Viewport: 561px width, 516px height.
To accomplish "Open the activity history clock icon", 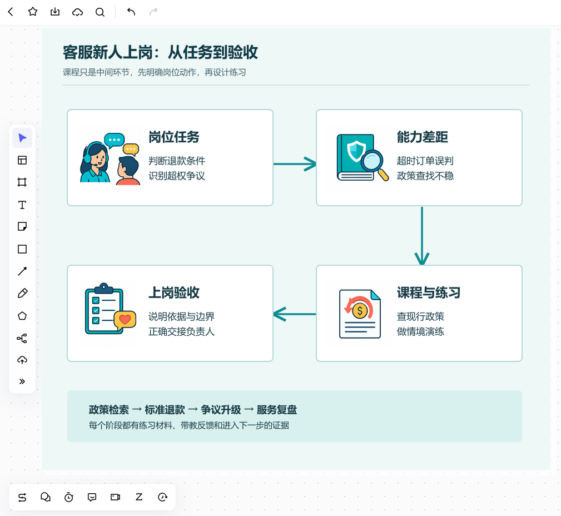I will click(x=162, y=497).
